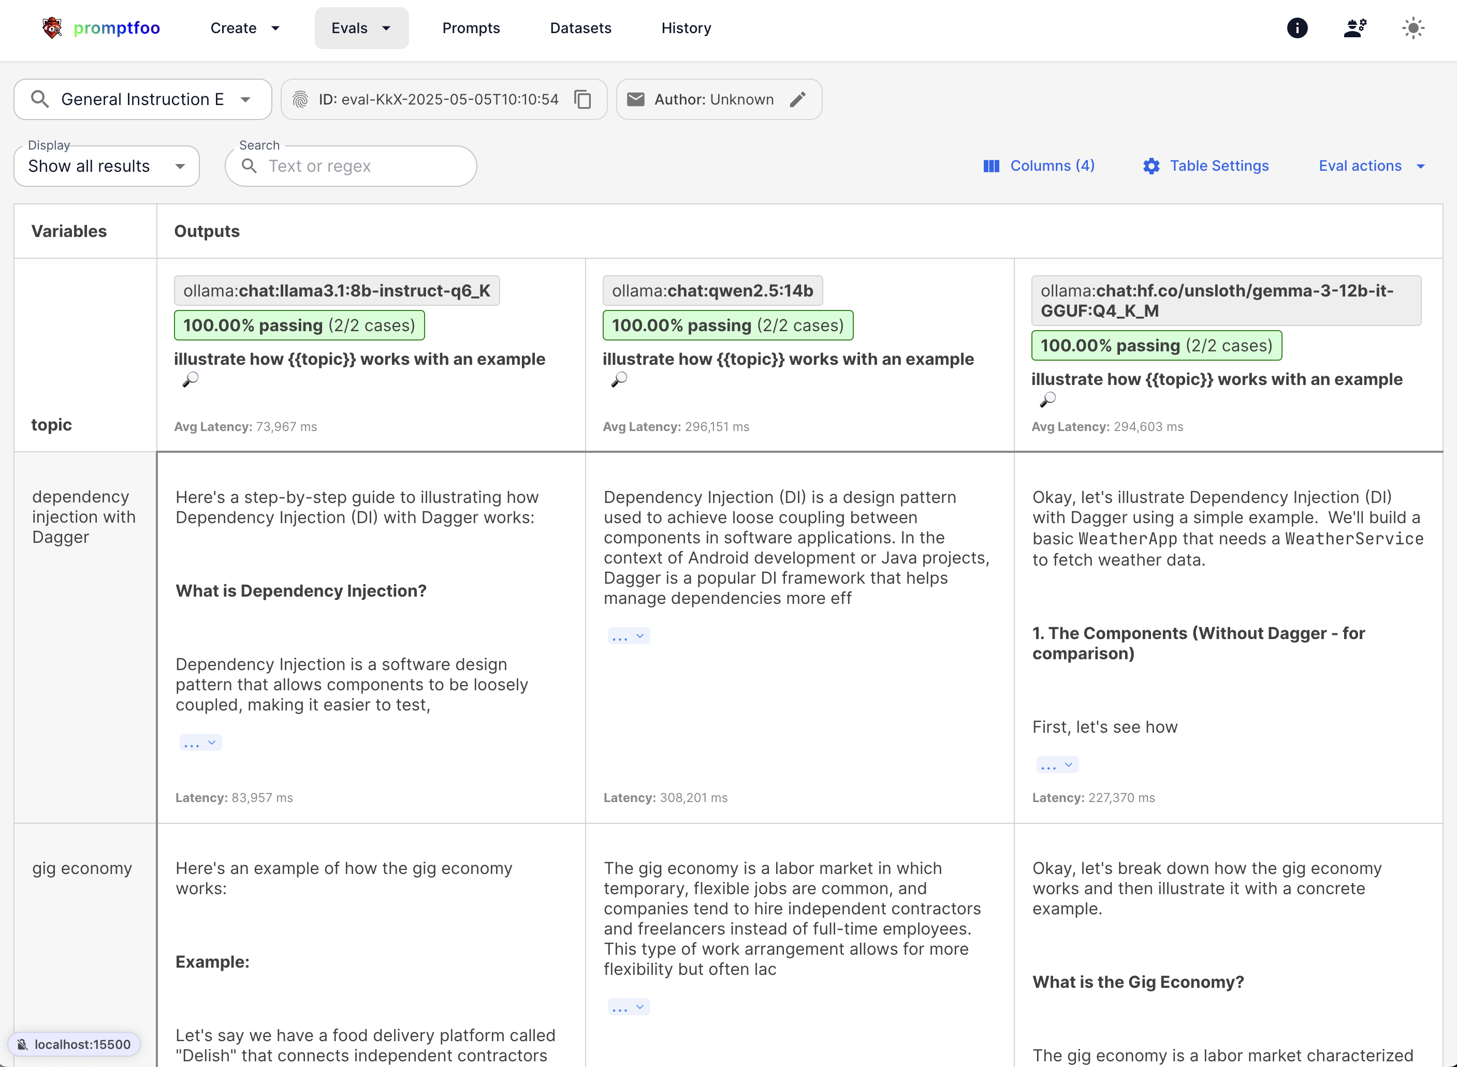Expand the Eval actions dropdown
Screen dimensions: 1457x1067
(x=1371, y=166)
